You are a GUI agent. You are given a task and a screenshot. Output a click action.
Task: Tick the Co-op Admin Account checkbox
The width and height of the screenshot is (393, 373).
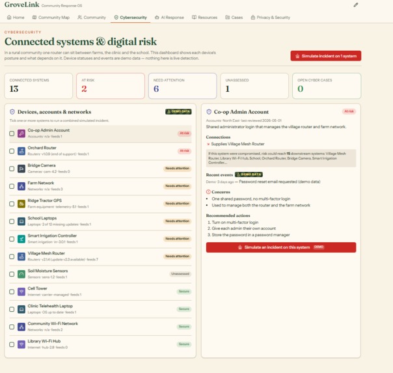[x=12, y=133]
